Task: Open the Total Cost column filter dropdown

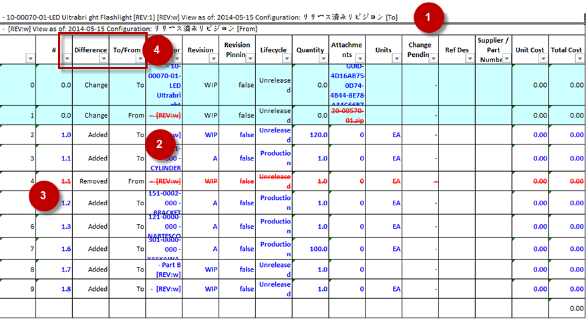Action: 579,58
